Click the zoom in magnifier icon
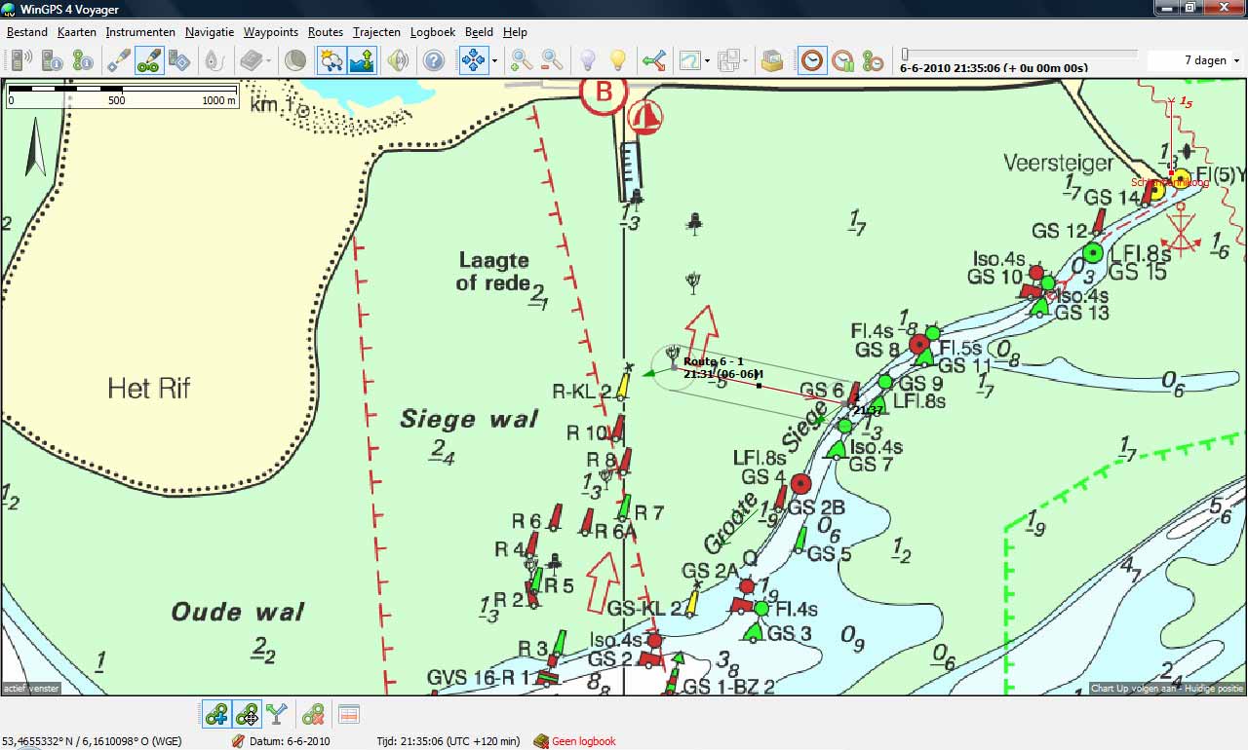This screenshot has height=750, width=1248. (x=522, y=60)
